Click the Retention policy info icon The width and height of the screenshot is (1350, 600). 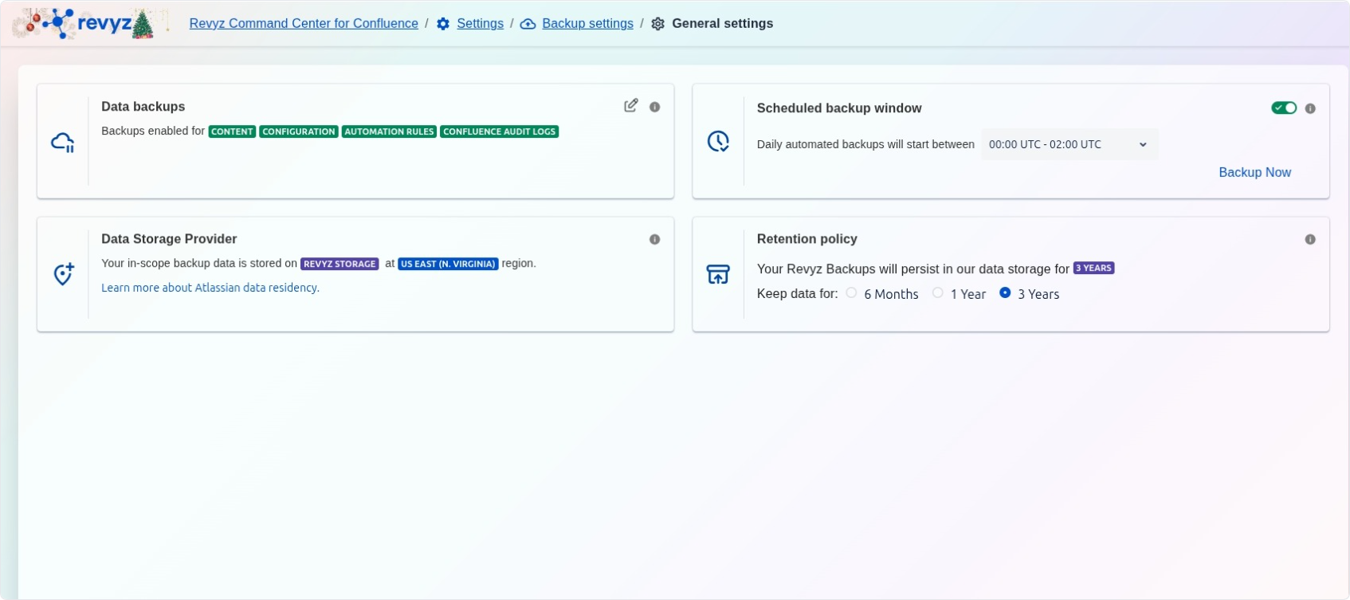tap(1309, 239)
